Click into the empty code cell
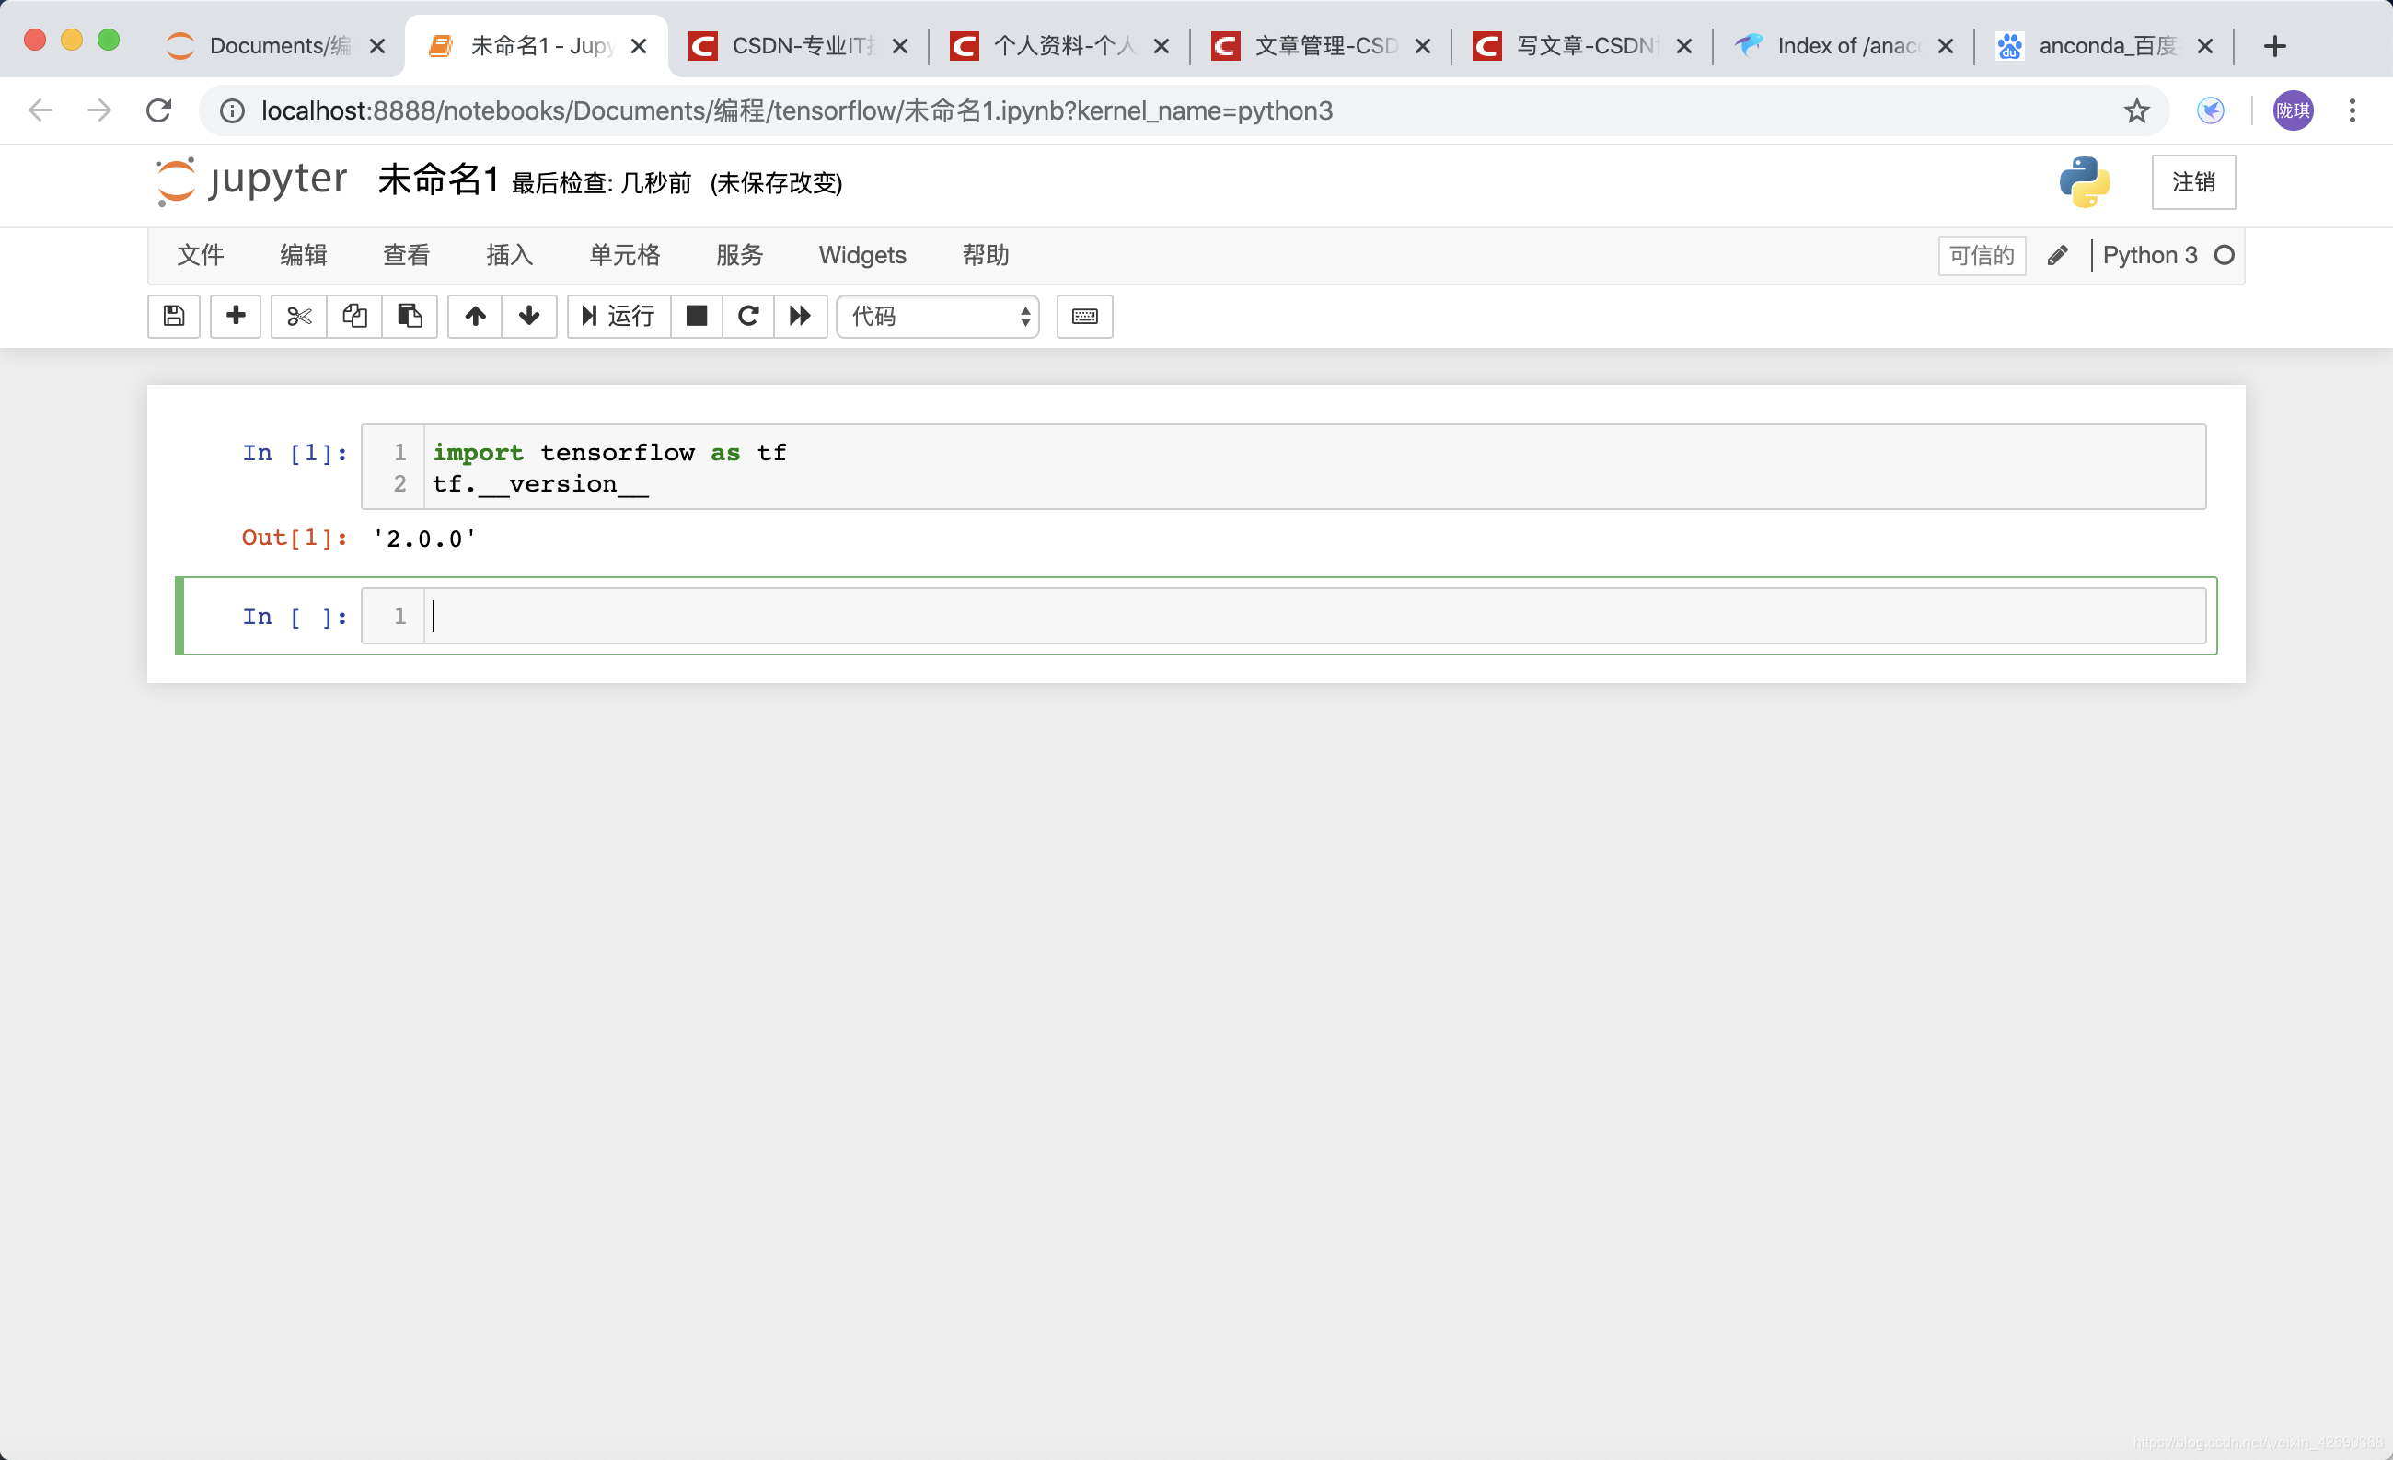2393x1460 pixels. (1312, 616)
